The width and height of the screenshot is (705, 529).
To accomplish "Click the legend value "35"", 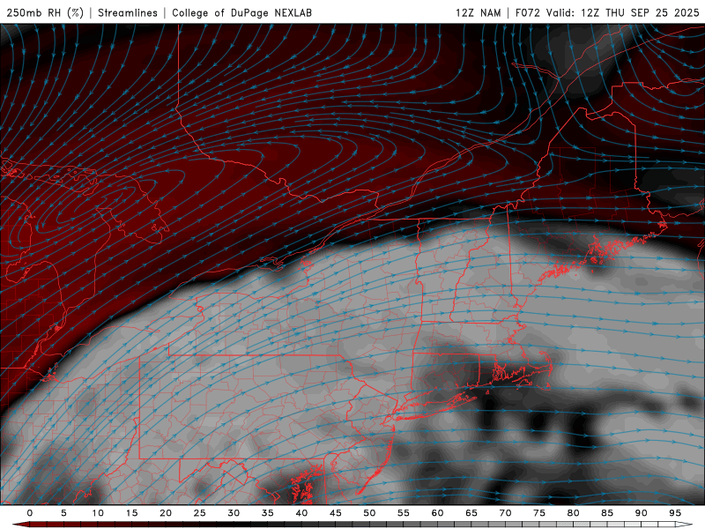I will [268, 513].
